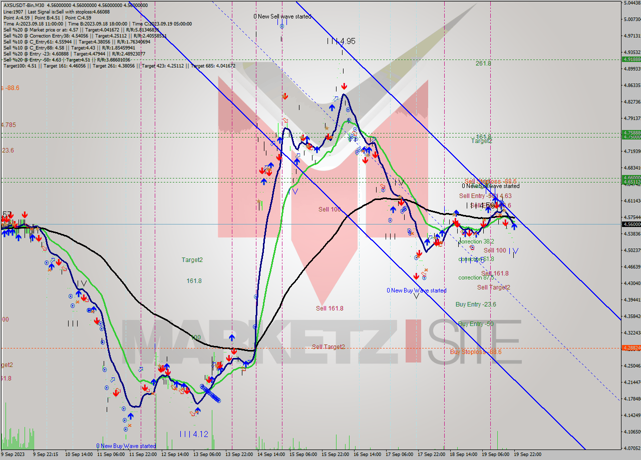Click the 'Buy Stoploss -88.6' label

click(476, 352)
